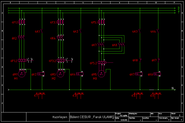Open the 6.5 contact cross-reference table
185x123 pixels.
click(x=137, y=95)
